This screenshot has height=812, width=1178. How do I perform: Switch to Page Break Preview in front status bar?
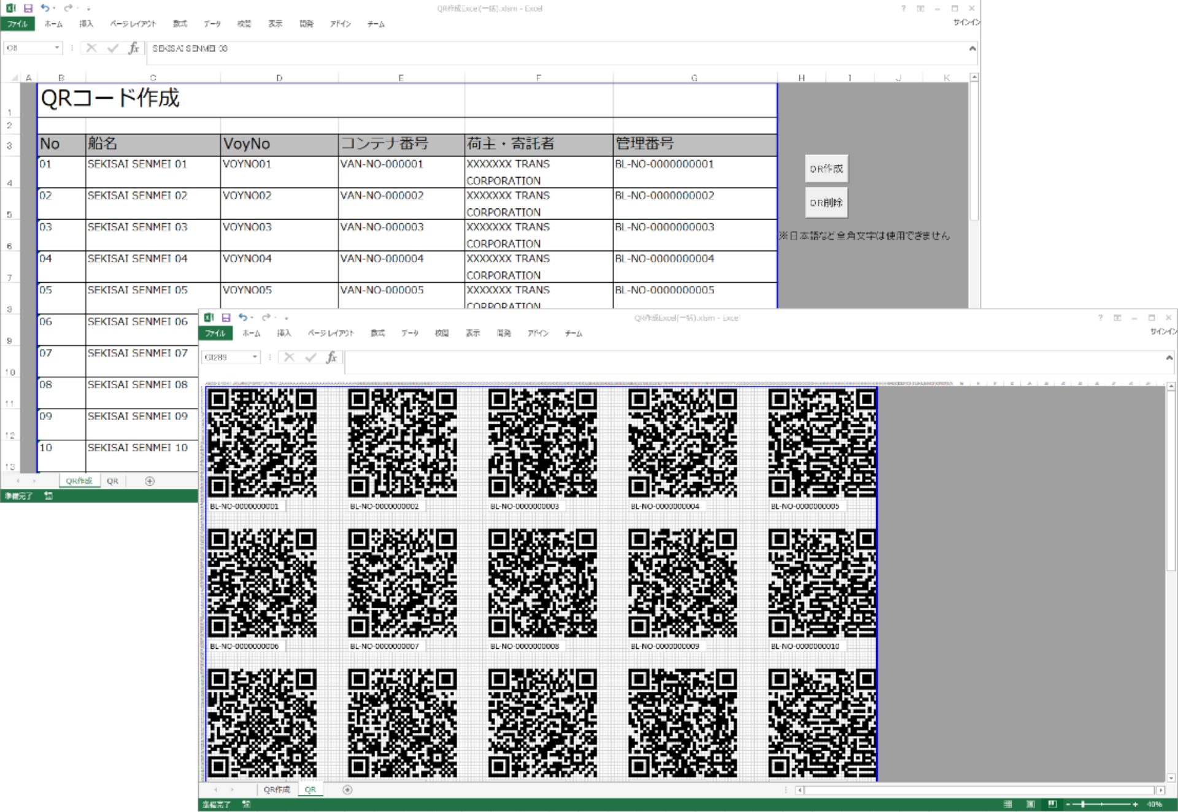(x=1052, y=804)
